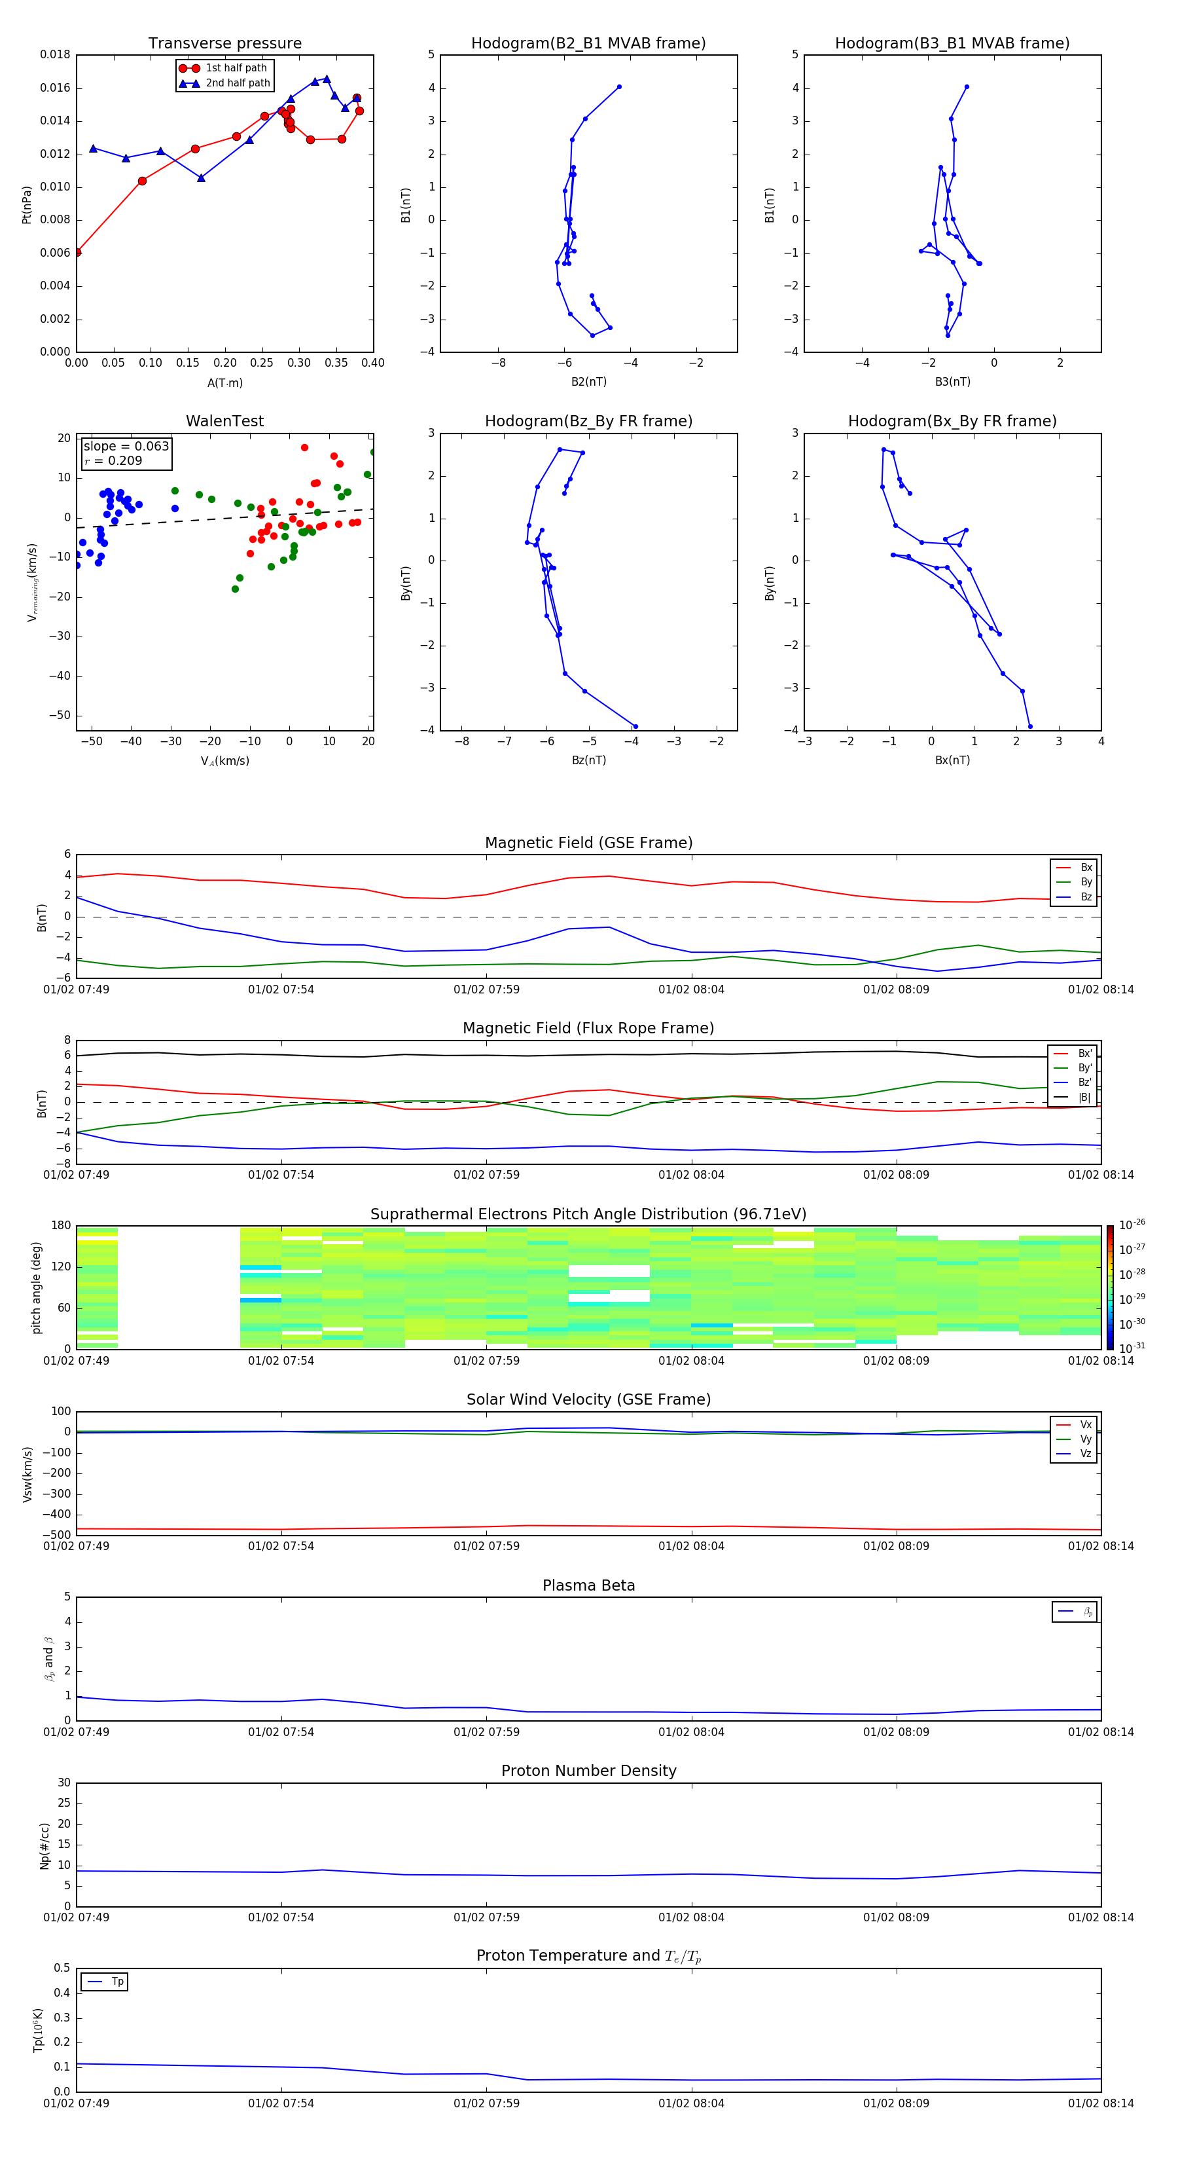Click the 'Hodogram(Bx_By FR frame)' title
The width and height of the screenshot is (1178, 2161).
point(952,421)
